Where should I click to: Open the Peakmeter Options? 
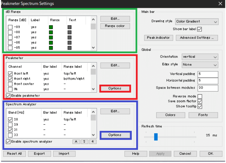[115, 88]
